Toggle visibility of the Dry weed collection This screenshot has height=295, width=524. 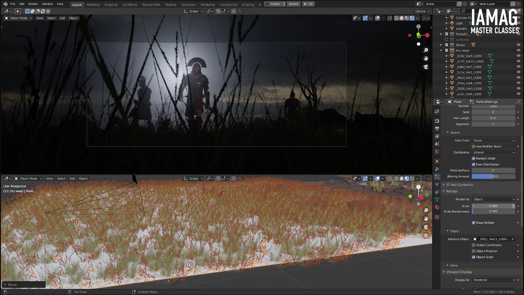pos(518,50)
